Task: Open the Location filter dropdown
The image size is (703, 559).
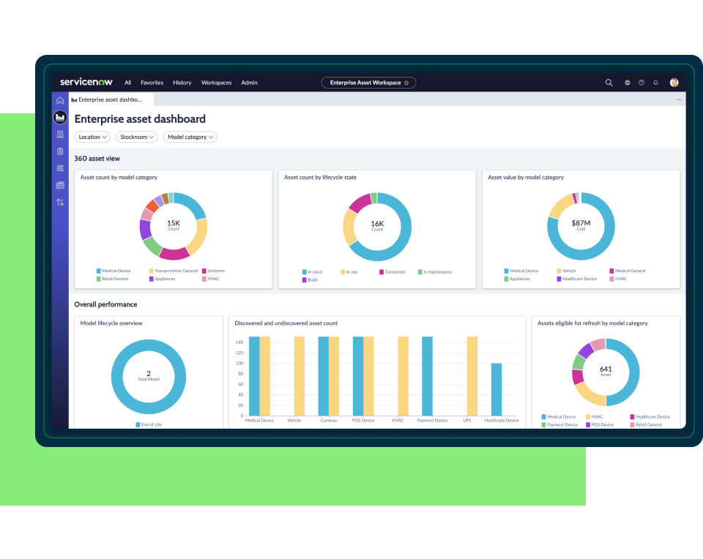Action: tap(92, 137)
